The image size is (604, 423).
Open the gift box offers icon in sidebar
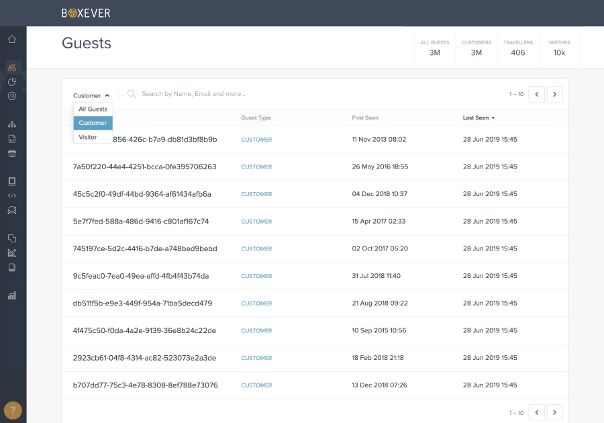tap(12, 153)
